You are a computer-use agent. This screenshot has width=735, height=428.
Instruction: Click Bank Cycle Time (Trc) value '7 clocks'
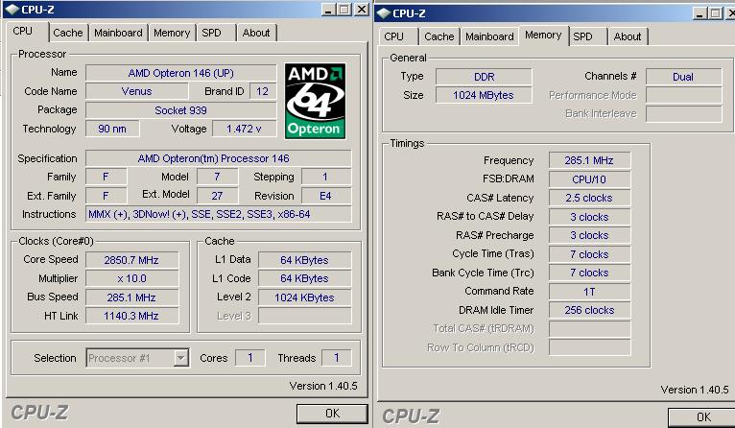coord(589,273)
